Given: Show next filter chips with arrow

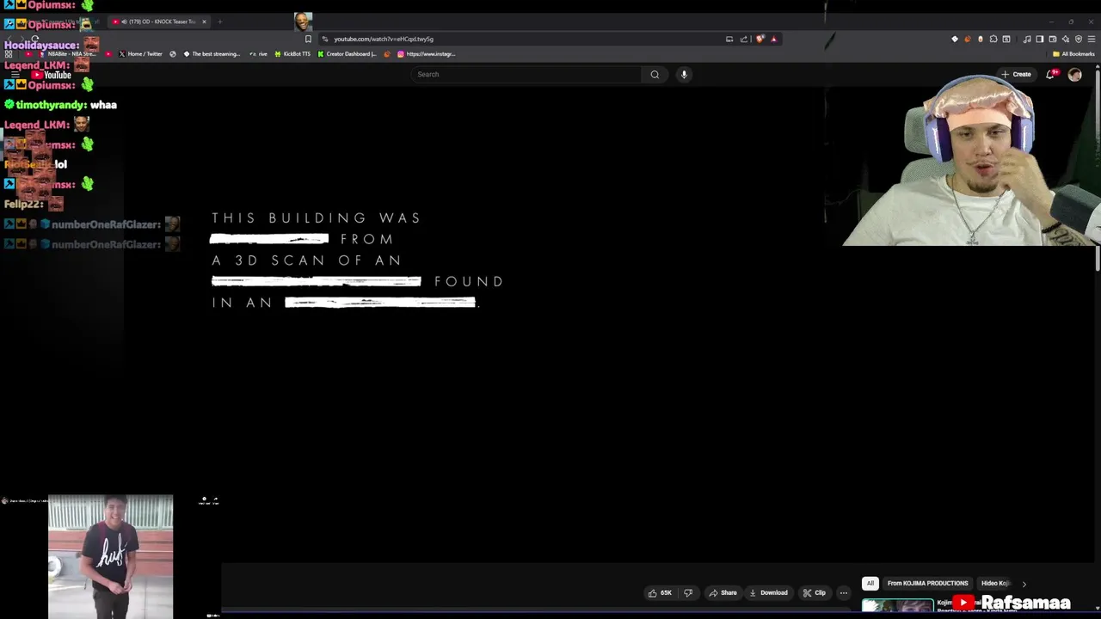Looking at the screenshot, I should tap(1024, 584).
